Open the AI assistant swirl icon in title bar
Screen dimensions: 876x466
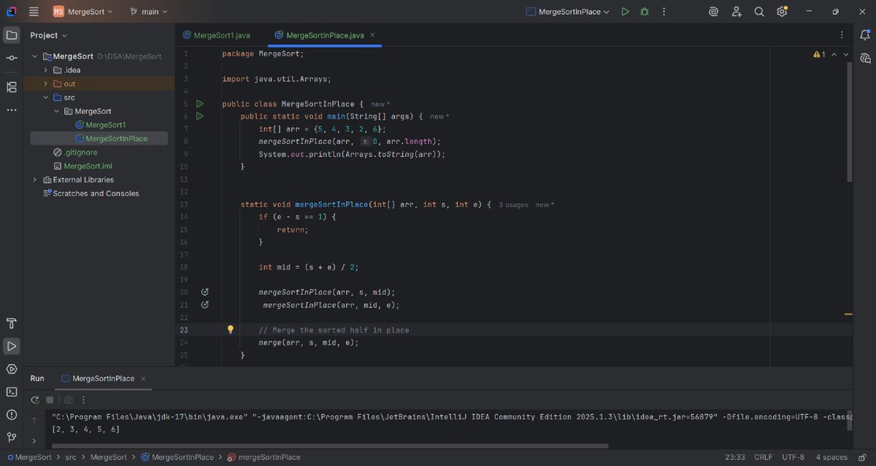713,12
